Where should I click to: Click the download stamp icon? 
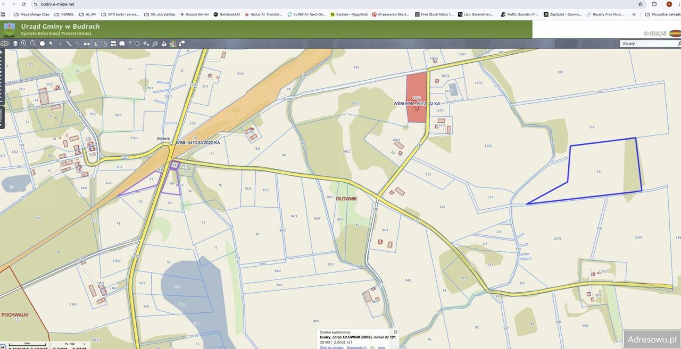pyautogui.click(x=96, y=44)
